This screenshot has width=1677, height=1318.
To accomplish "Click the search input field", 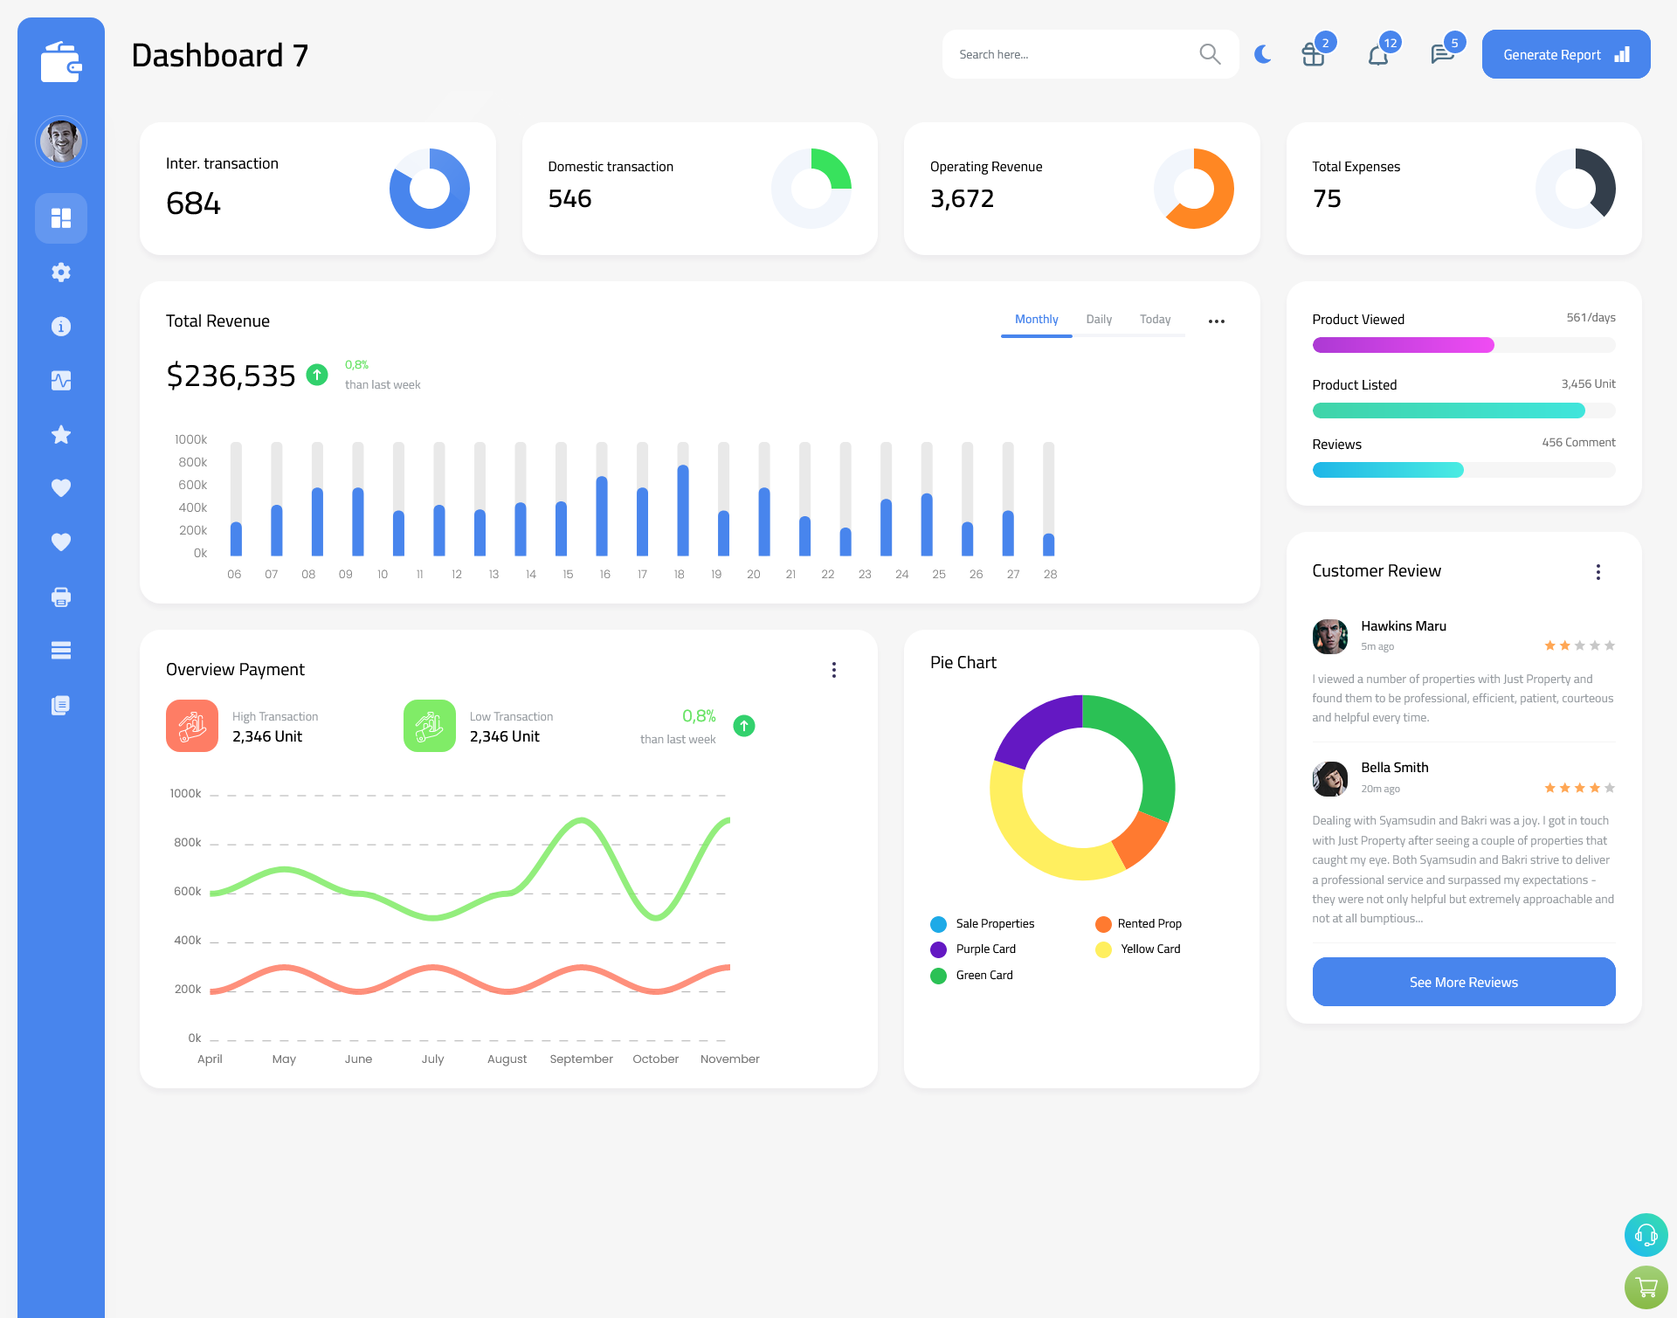I will click(1071, 53).
